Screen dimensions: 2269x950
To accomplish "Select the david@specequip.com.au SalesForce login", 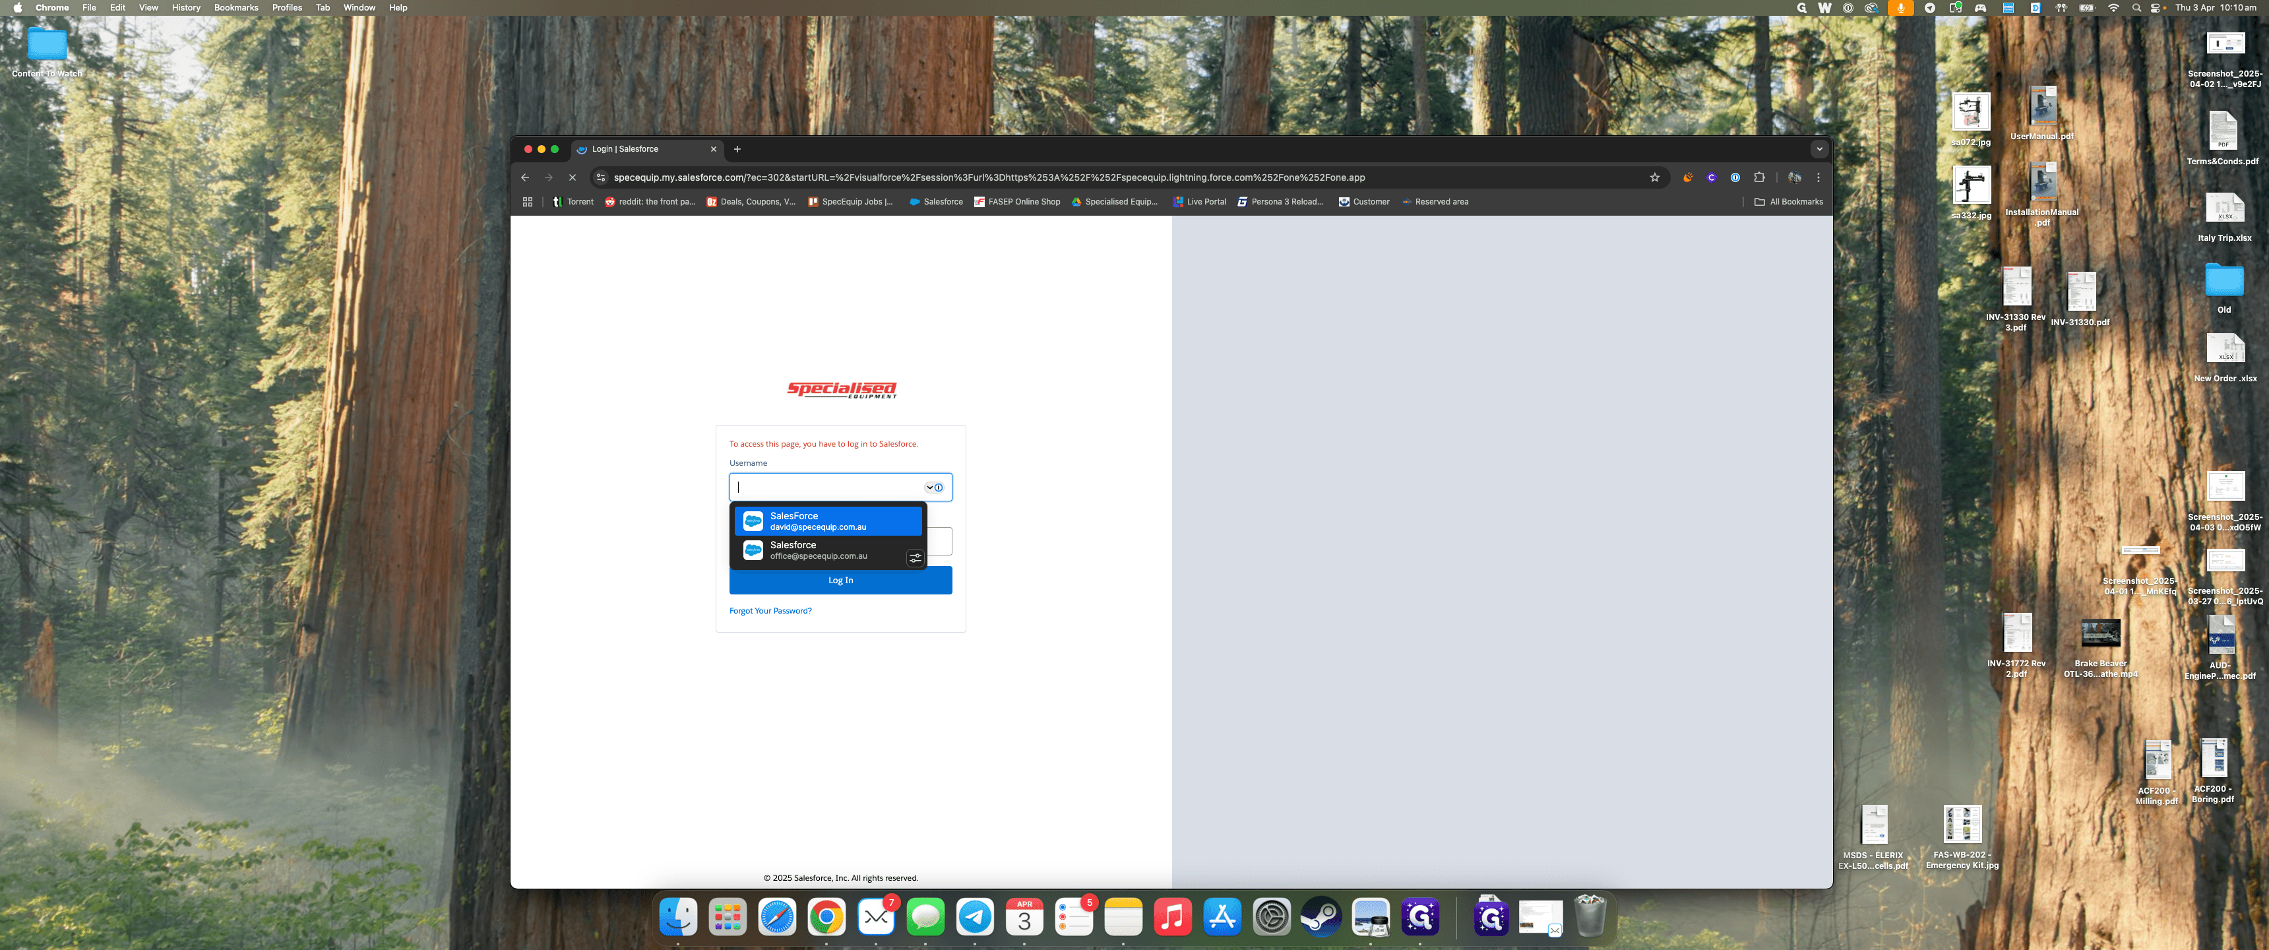I will [828, 521].
